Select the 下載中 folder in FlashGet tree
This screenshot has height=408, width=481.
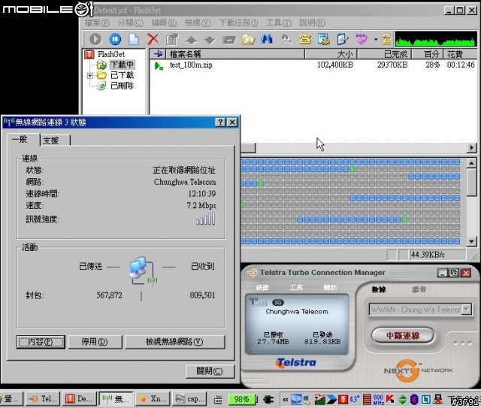pos(122,65)
